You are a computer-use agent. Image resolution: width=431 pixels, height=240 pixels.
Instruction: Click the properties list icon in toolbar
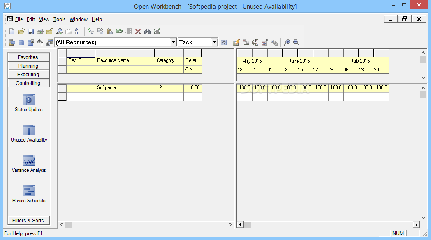(78, 32)
